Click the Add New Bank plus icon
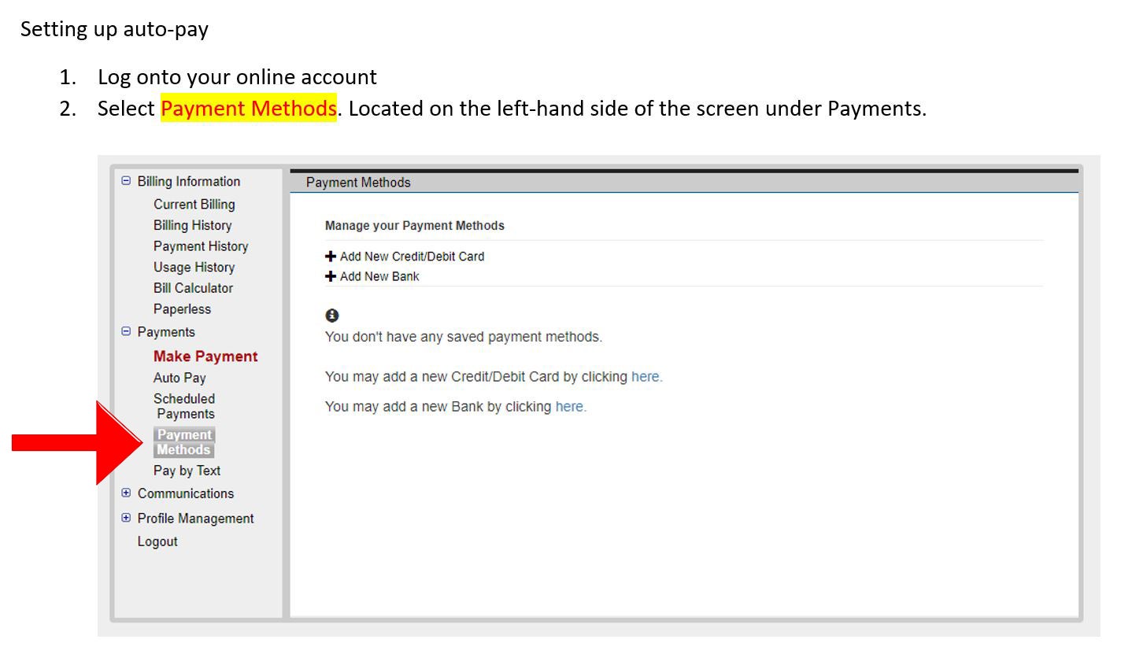The height and width of the screenshot is (654, 1121). pos(331,276)
